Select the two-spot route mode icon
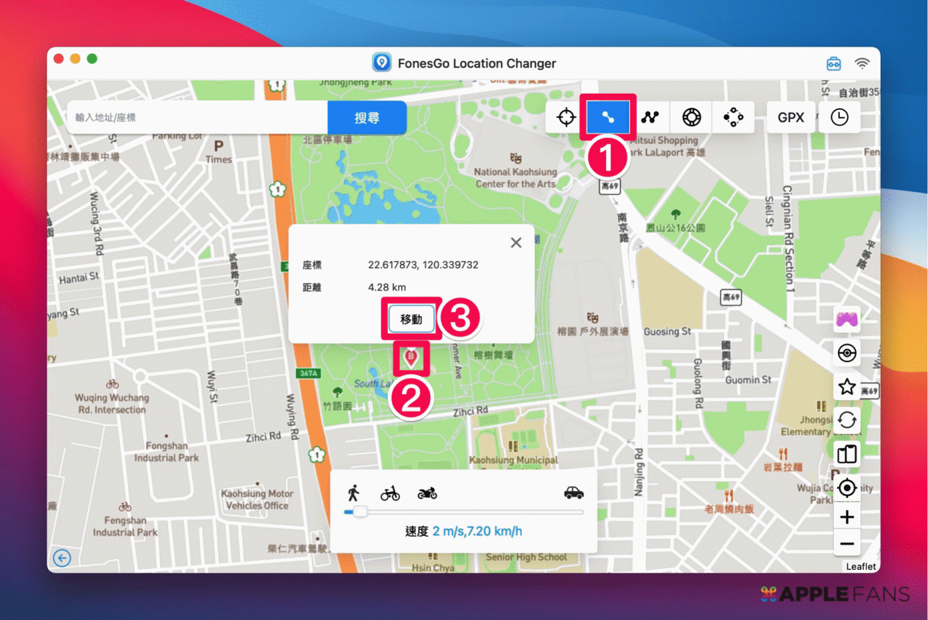This screenshot has width=928, height=620. [x=607, y=117]
